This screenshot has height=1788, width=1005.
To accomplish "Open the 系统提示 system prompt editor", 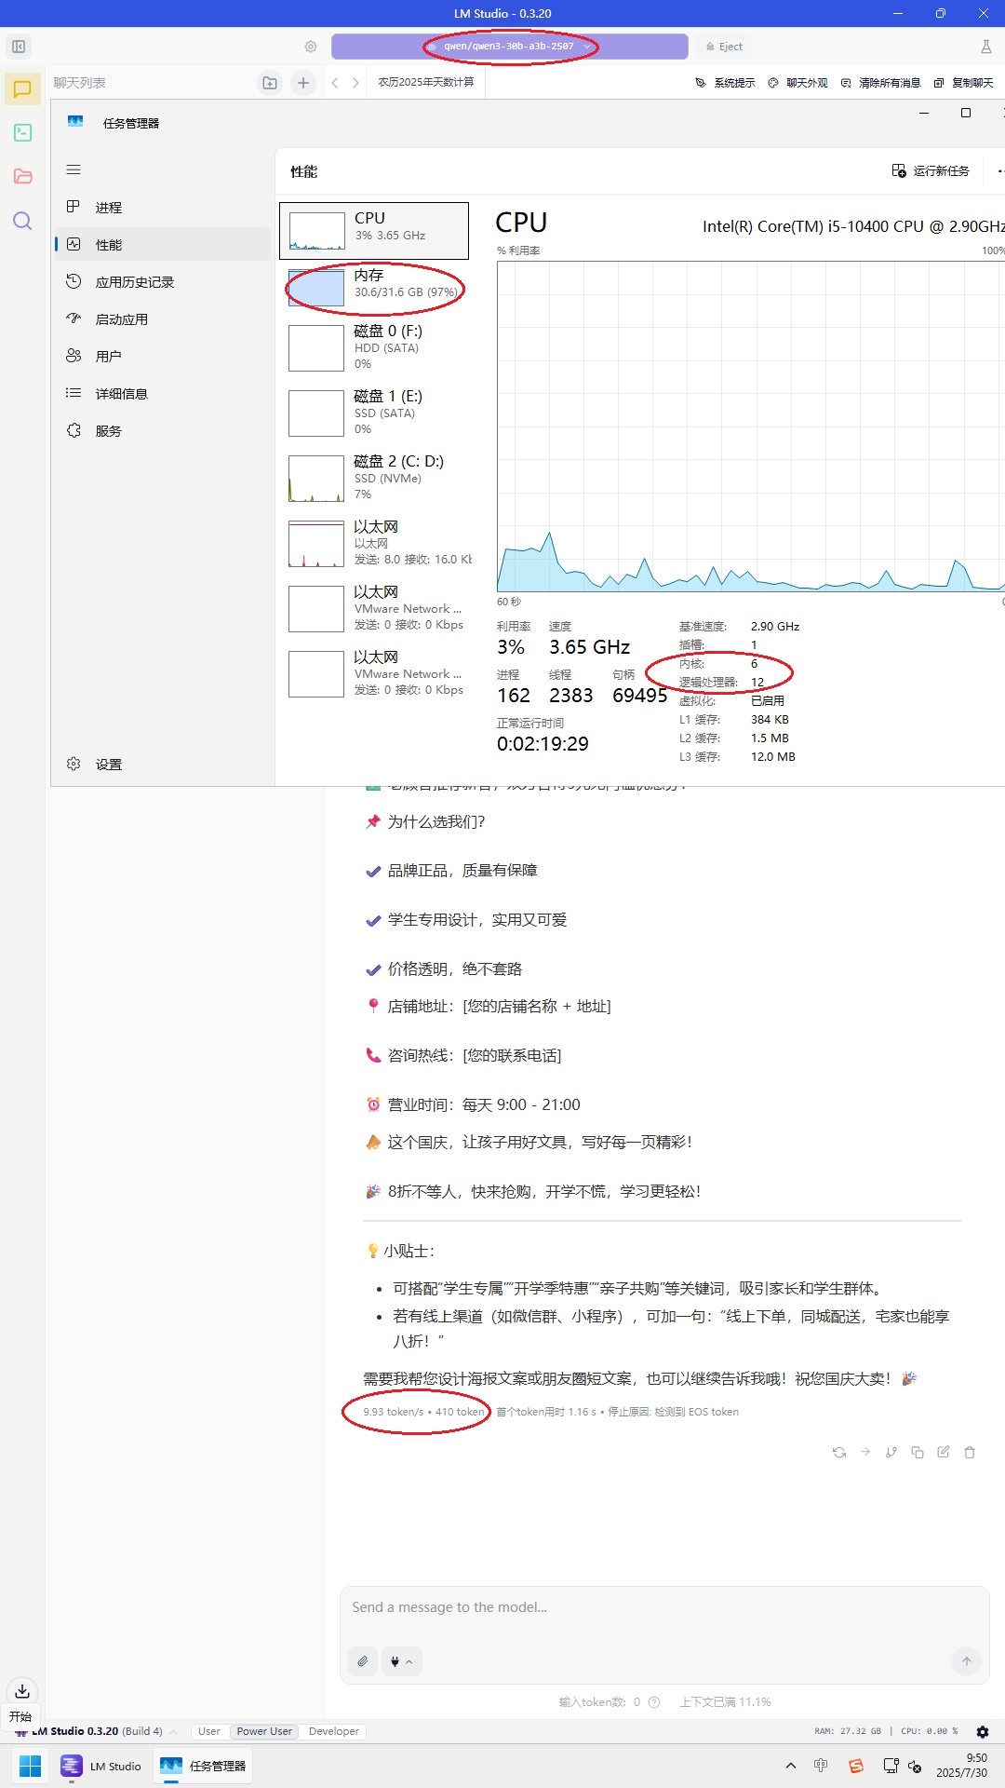I will click(726, 83).
